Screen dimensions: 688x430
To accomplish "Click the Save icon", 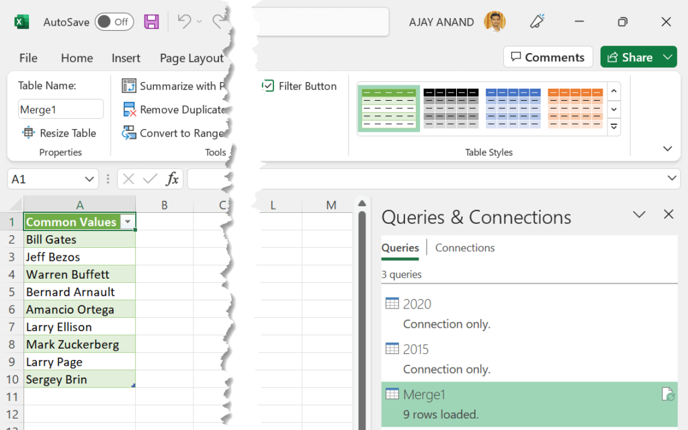I will point(151,21).
